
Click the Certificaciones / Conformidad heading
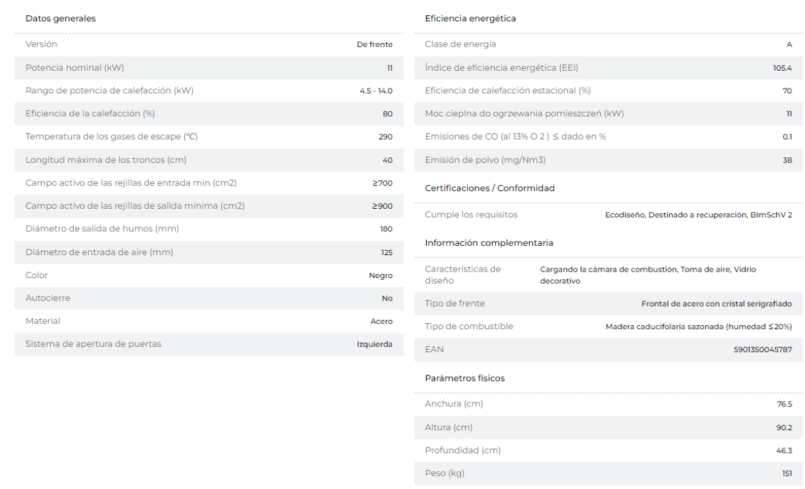pyautogui.click(x=490, y=188)
